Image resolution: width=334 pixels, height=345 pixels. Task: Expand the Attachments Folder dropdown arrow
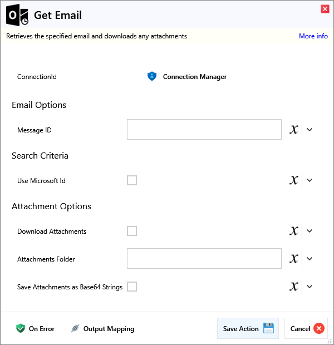click(310, 259)
